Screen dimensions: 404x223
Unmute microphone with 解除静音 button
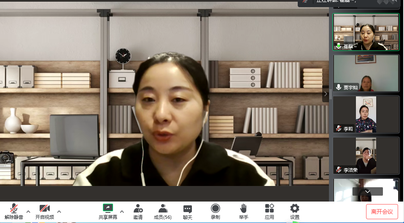point(14,211)
